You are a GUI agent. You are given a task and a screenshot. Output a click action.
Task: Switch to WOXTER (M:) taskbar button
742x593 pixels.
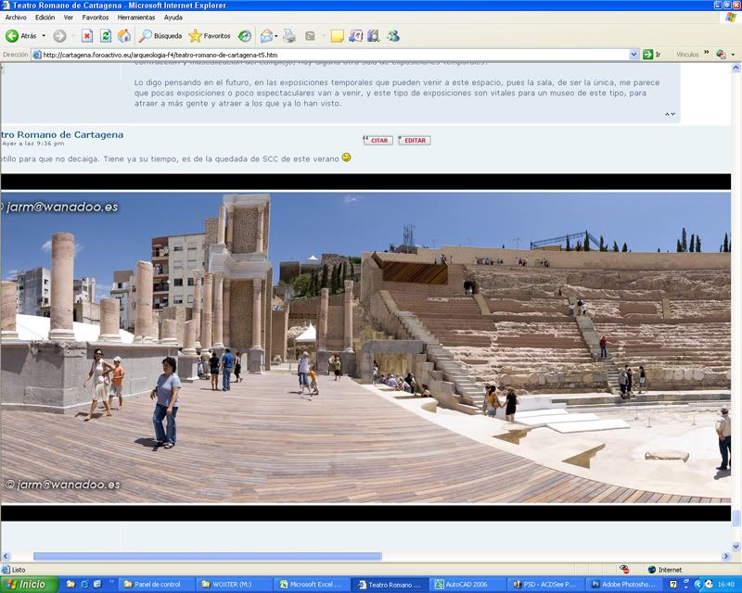(235, 585)
